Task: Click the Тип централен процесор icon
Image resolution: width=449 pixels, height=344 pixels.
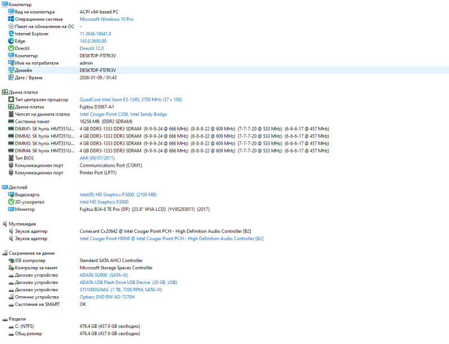Action: (x=11, y=99)
